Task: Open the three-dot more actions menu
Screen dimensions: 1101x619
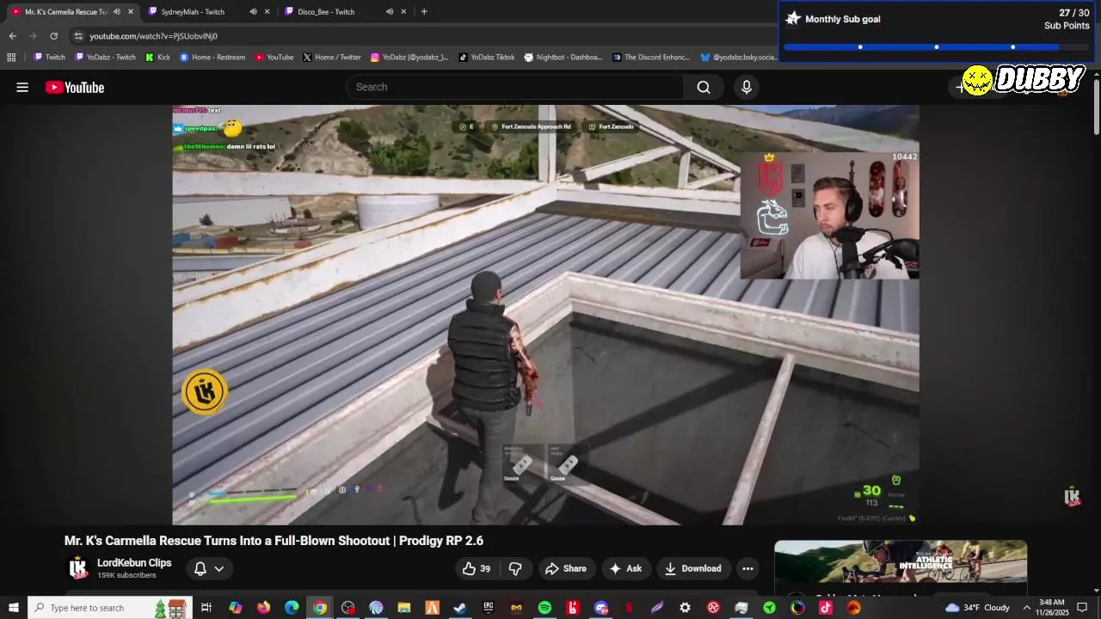Action: click(x=747, y=568)
